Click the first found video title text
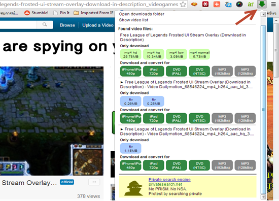This screenshot has width=279, height=201. pos(183,38)
